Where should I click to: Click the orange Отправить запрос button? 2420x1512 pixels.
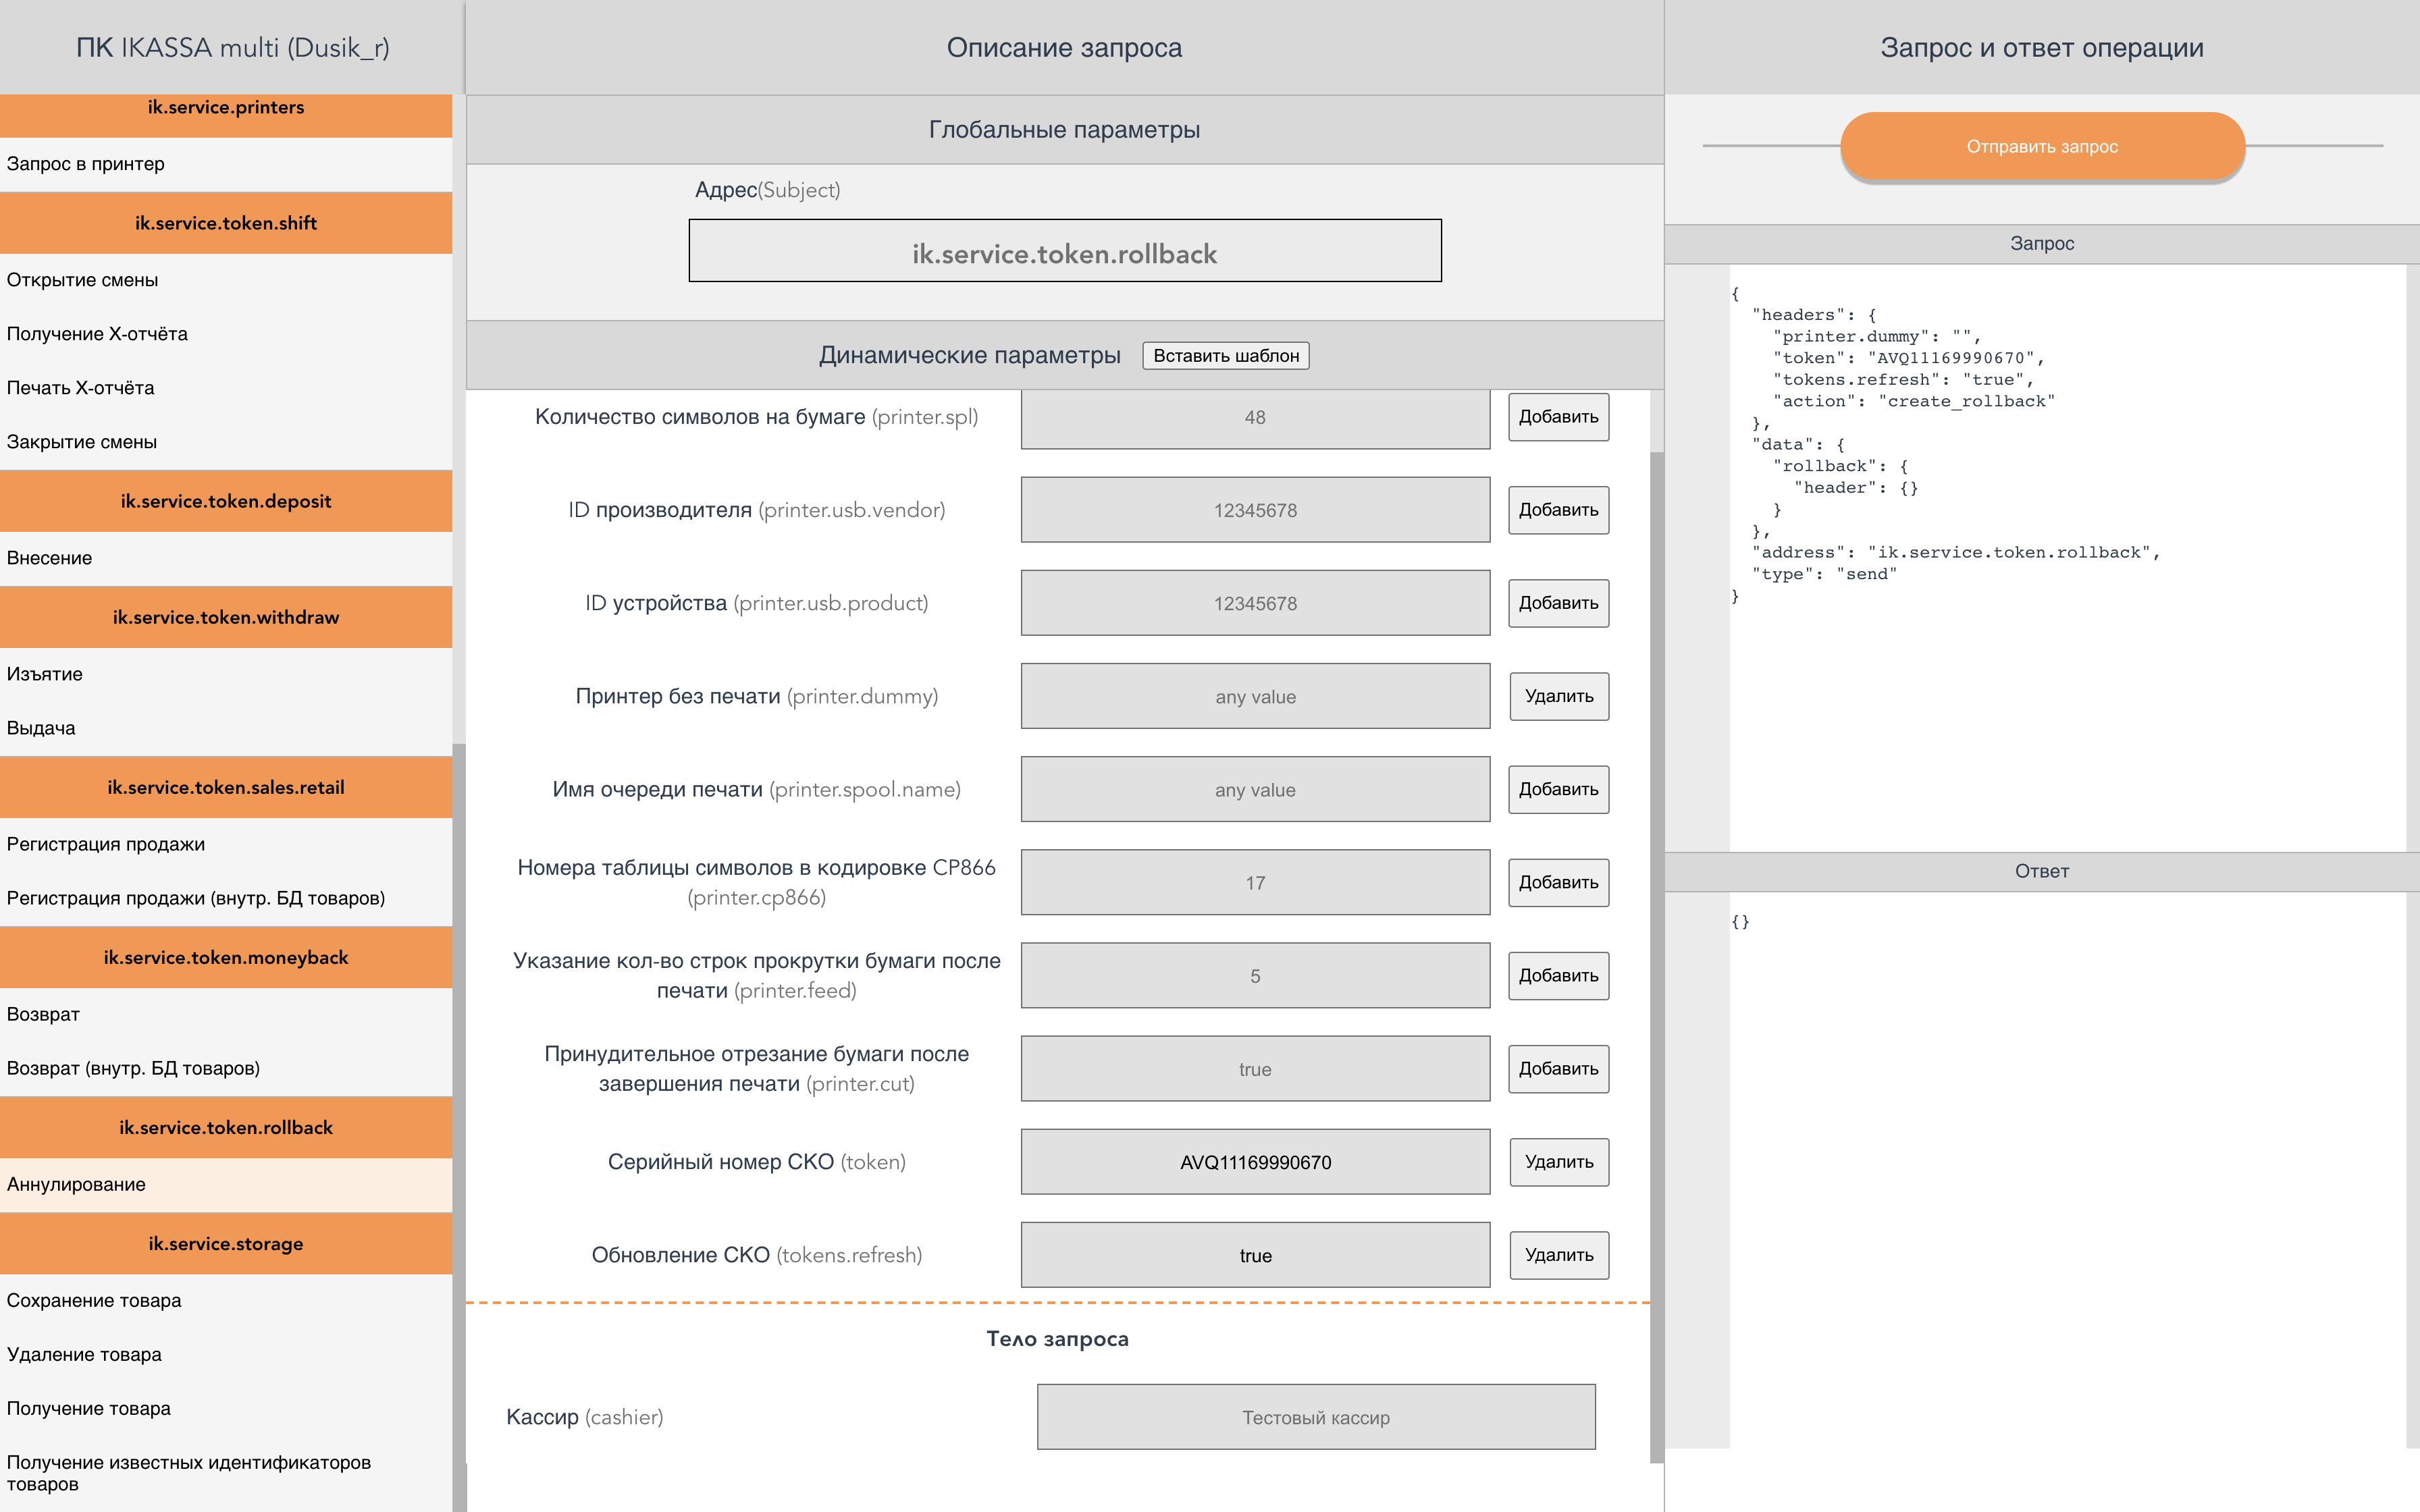(x=2042, y=147)
